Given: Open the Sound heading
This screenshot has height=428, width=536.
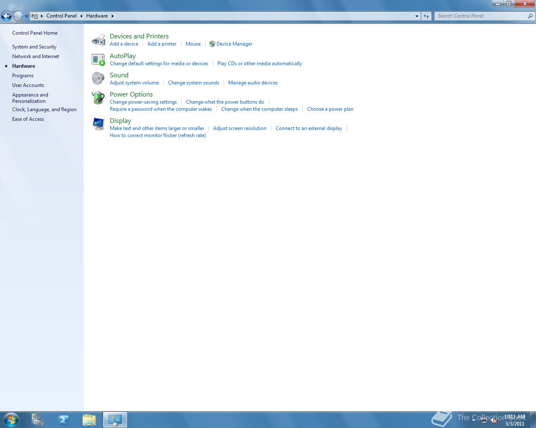Looking at the screenshot, I should (x=119, y=75).
